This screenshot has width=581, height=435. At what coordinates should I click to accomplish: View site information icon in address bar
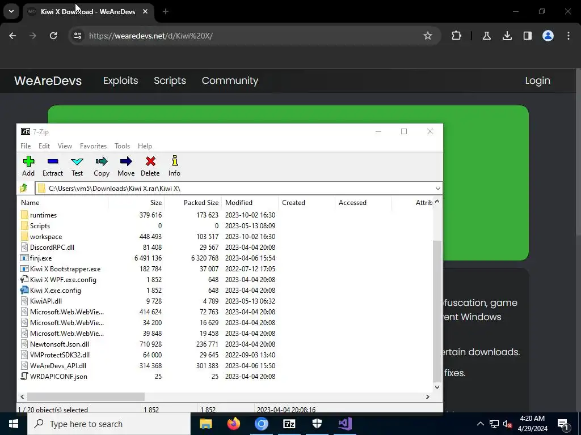pyautogui.click(x=77, y=36)
